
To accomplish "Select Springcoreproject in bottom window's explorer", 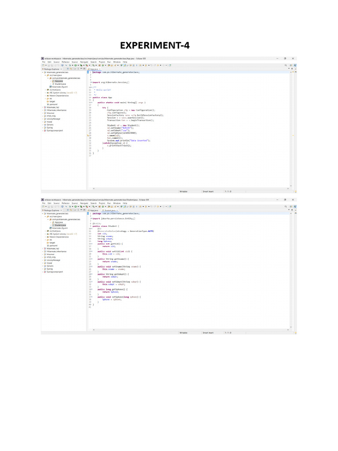I will point(54,271).
